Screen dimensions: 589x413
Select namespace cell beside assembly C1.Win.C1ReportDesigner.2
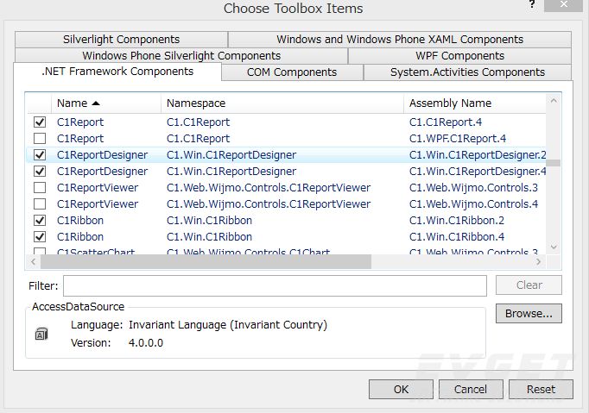point(231,155)
